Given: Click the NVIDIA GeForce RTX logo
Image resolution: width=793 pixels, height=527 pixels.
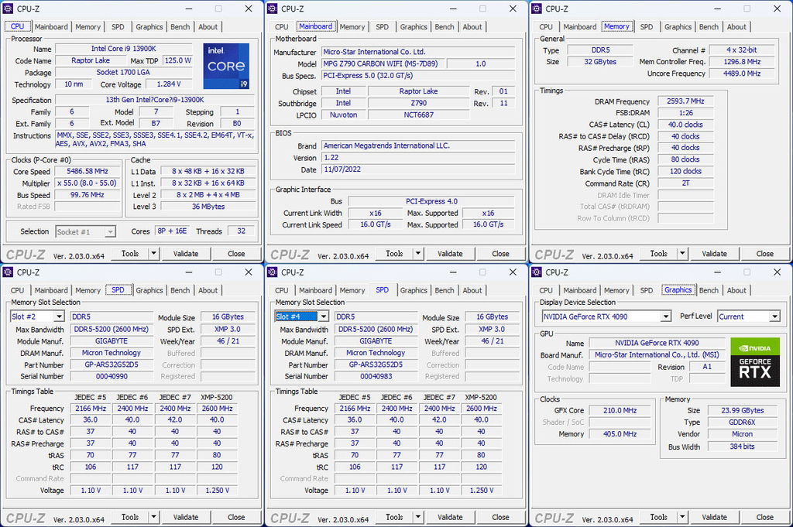Looking at the screenshot, I should [755, 362].
